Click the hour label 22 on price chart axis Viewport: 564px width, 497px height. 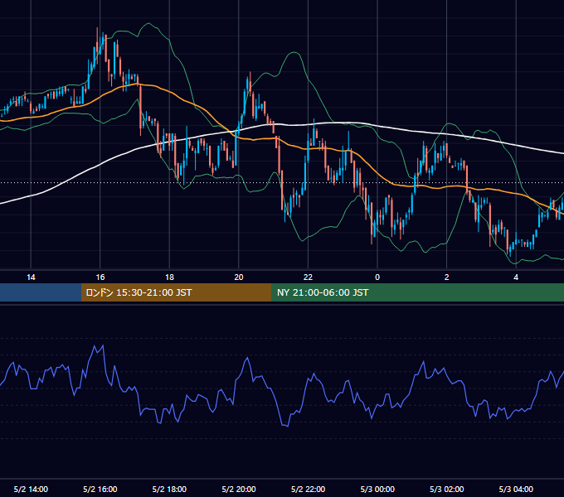point(308,277)
